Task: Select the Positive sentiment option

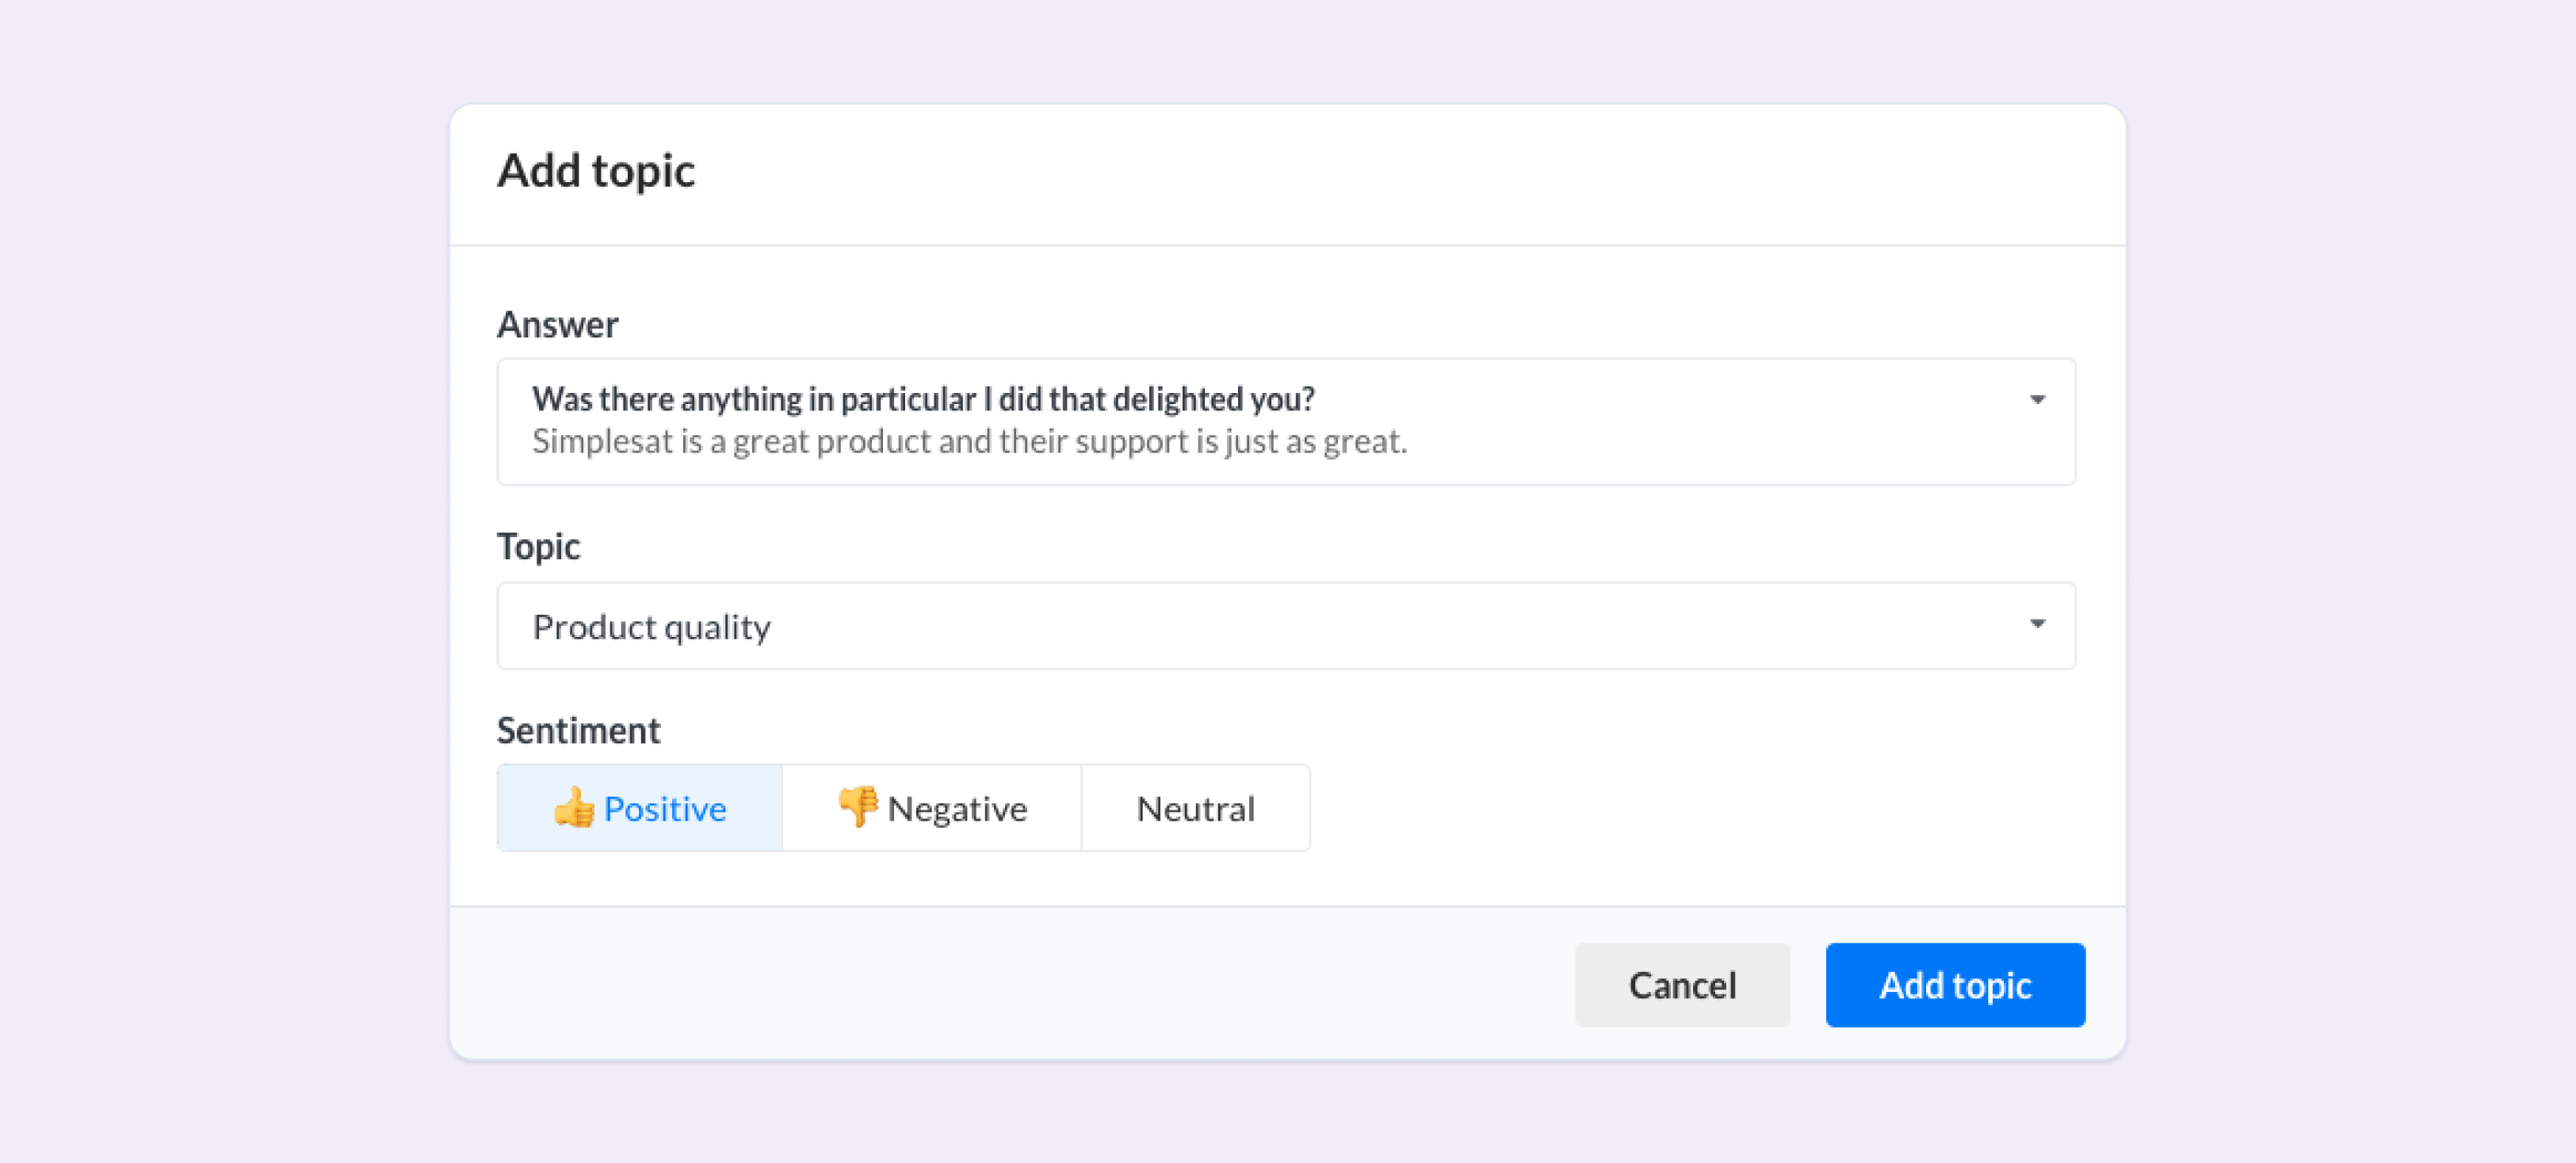Action: (x=640, y=808)
